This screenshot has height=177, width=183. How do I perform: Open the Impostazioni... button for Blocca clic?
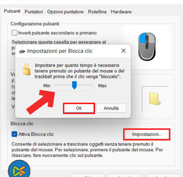[x=147, y=134]
